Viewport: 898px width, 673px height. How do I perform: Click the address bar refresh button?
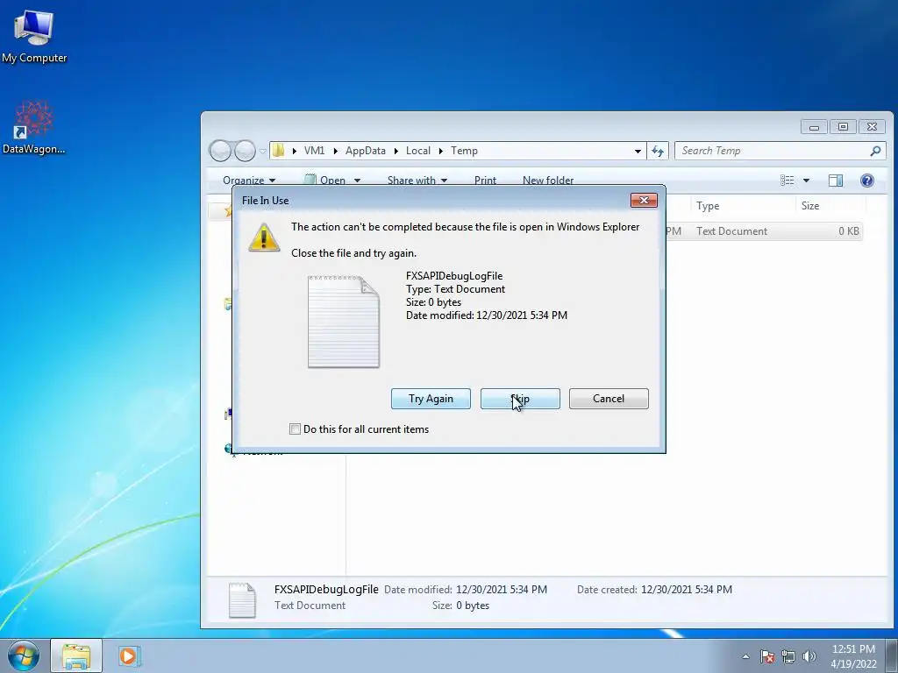pyautogui.click(x=658, y=151)
